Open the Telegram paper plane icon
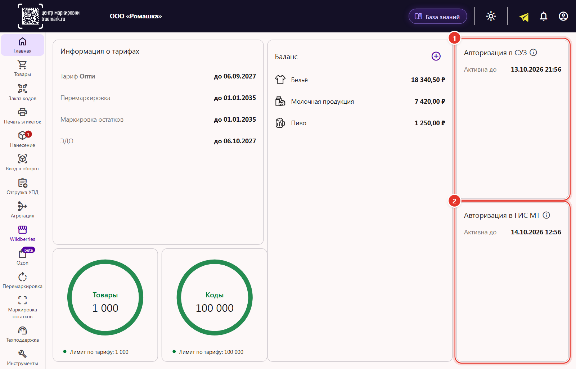This screenshot has height=369, width=576. (x=524, y=17)
